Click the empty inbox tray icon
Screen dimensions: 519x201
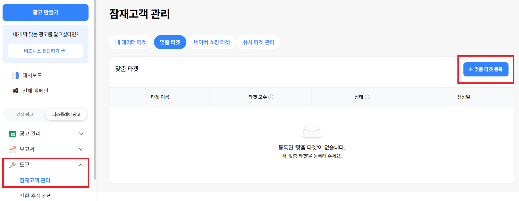(x=312, y=132)
